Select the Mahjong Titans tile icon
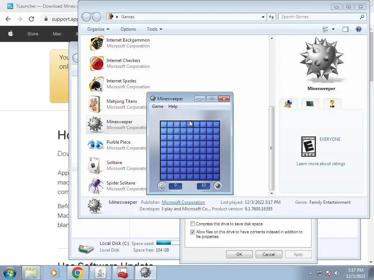374x280 pixels. 95,104
